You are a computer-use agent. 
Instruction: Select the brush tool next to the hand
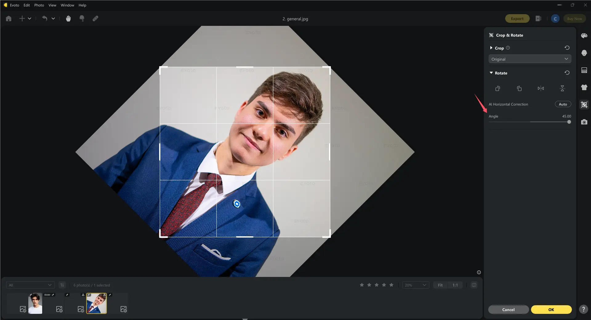[x=82, y=18]
